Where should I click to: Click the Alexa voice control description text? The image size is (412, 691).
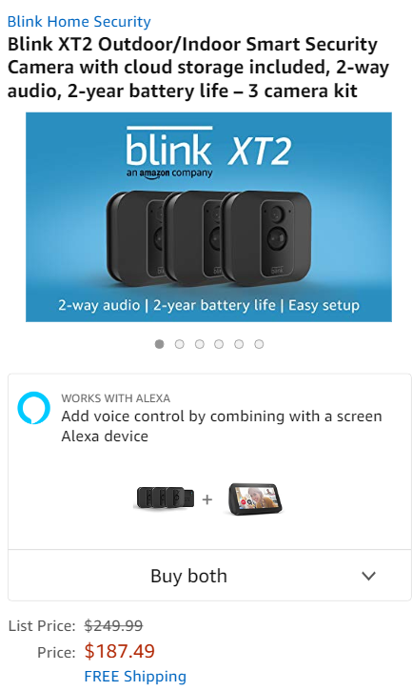click(222, 426)
